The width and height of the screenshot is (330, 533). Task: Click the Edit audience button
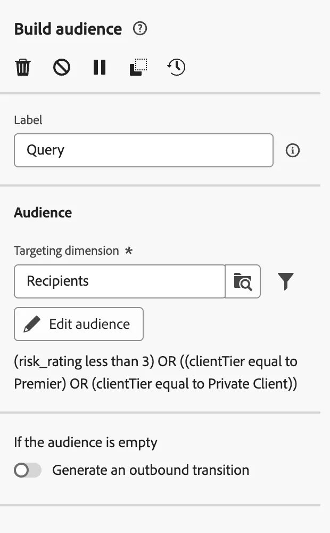79,324
